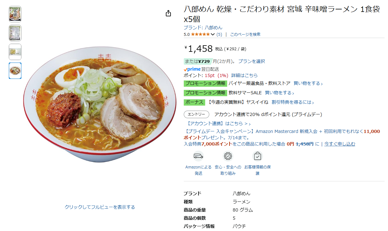Click クリックしてフルビューを表示する text
The image size is (388, 231).
tap(100, 207)
